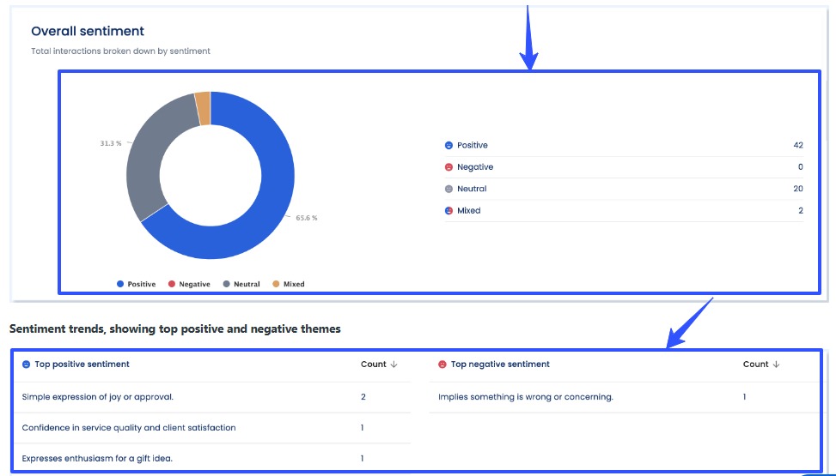Click the Negative sad face icon in list
This screenshot has height=476, width=836.
pyautogui.click(x=449, y=167)
